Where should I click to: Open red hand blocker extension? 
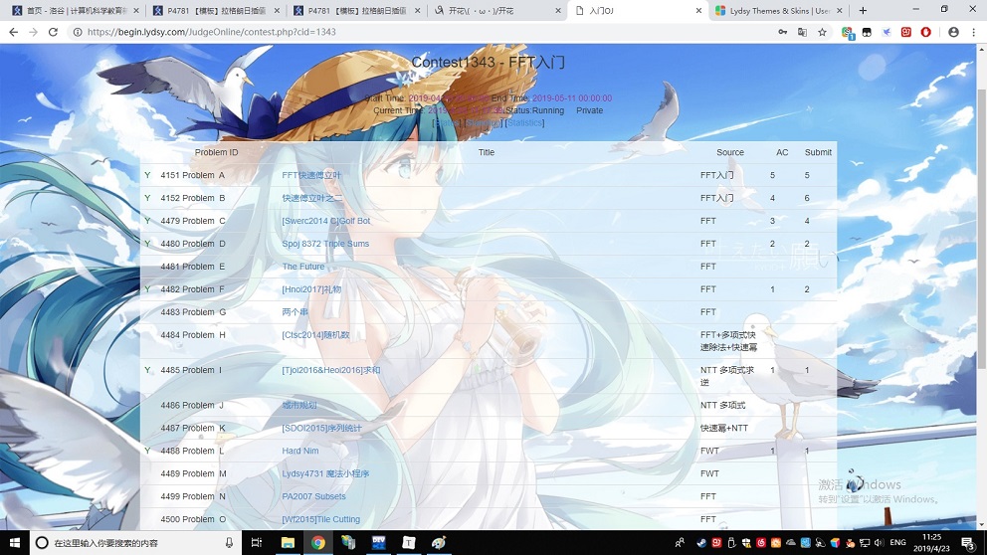point(925,32)
